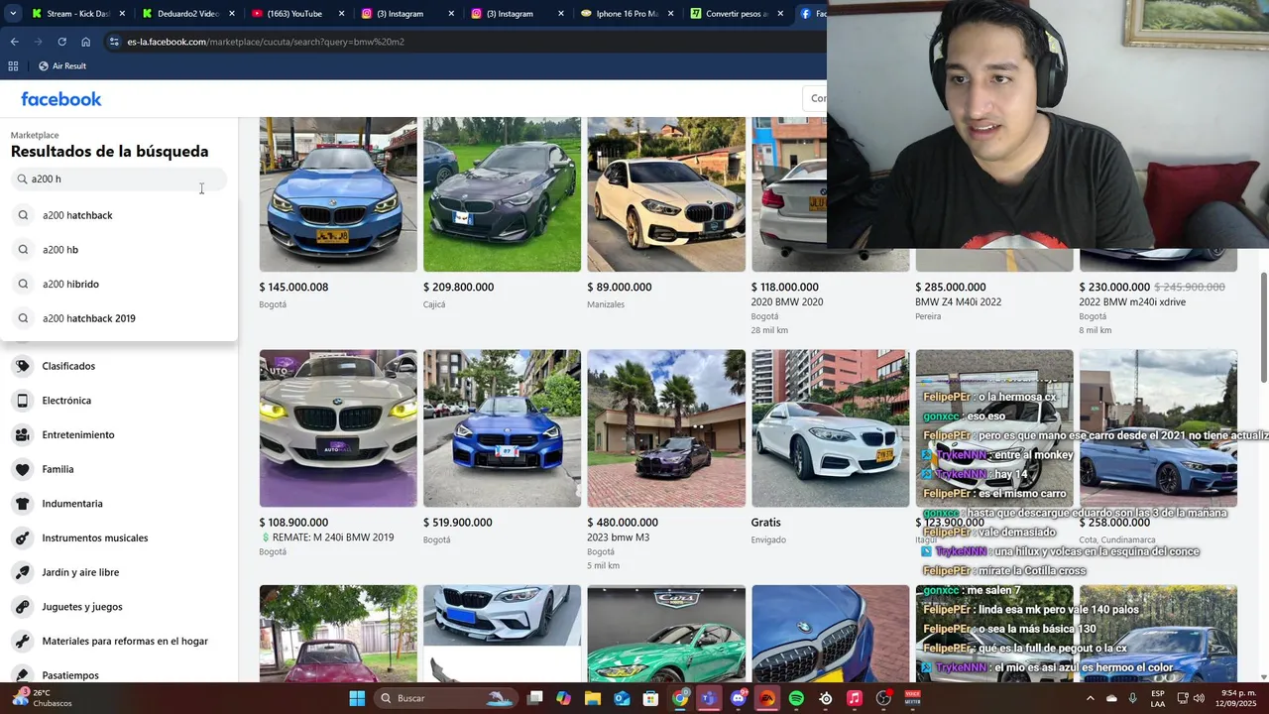Open Familia category

click(119, 469)
